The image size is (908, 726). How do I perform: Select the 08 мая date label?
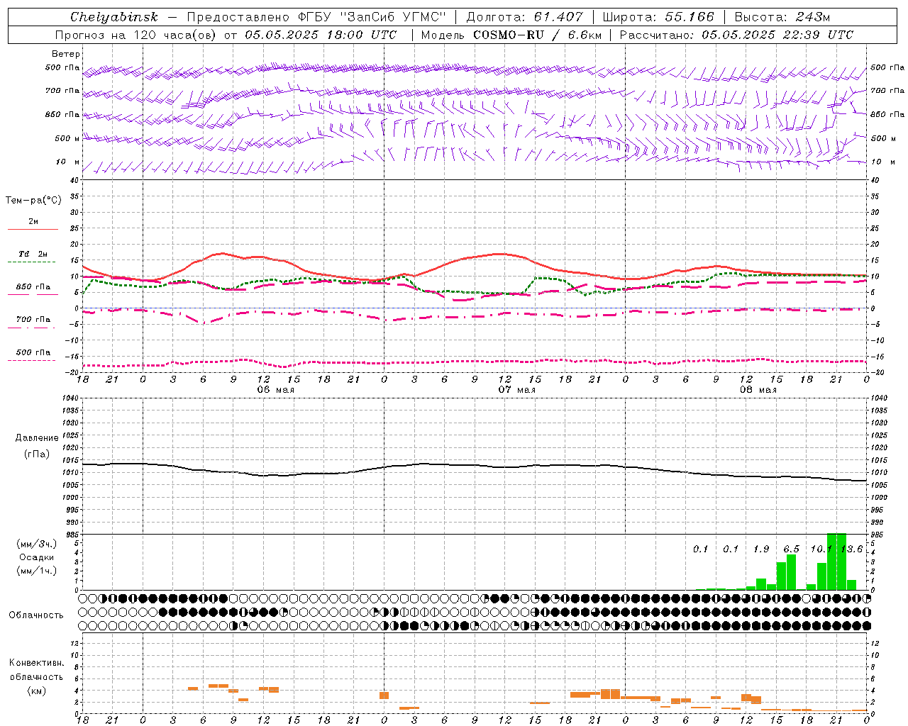[x=758, y=390]
